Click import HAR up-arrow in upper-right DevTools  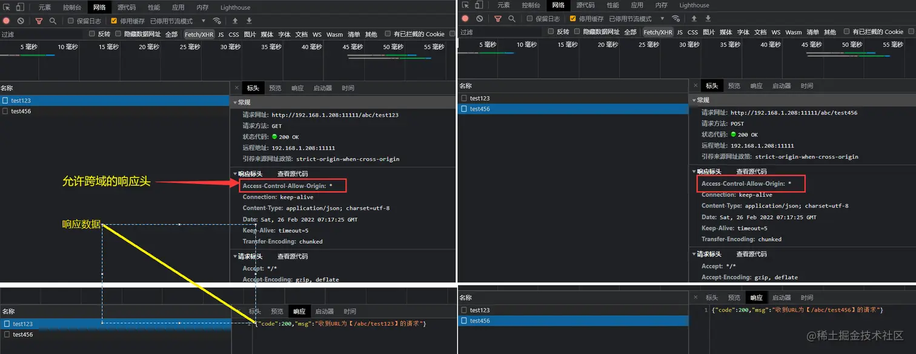694,19
